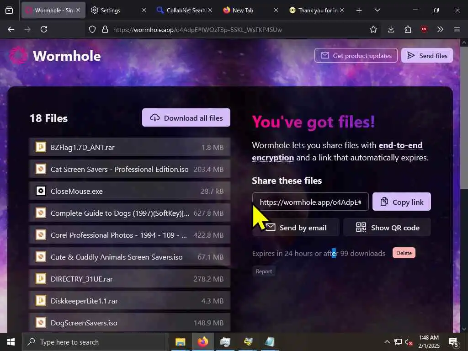Reload the current page
The width and height of the screenshot is (468, 351).
tap(44, 29)
